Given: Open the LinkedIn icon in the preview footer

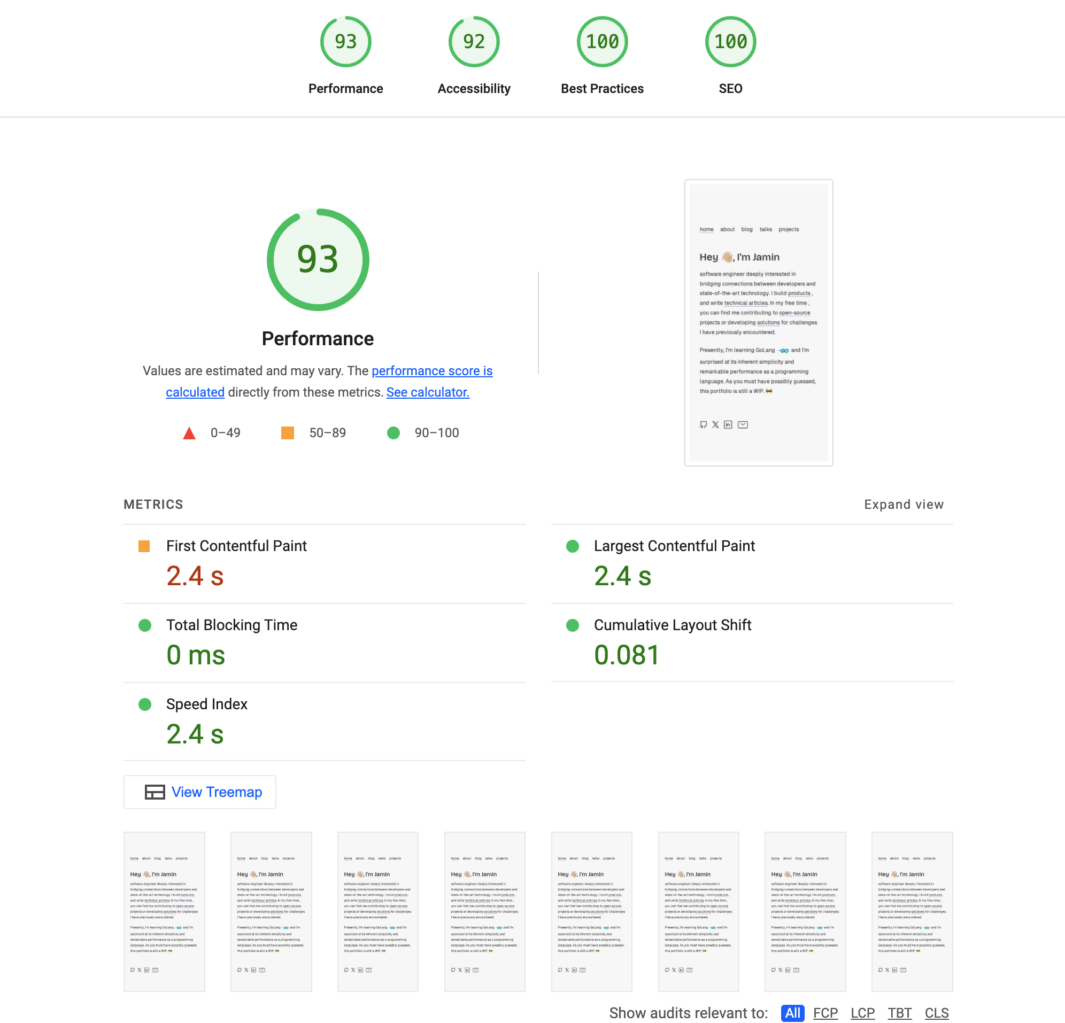Looking at the screenshot, I should 729,424.
